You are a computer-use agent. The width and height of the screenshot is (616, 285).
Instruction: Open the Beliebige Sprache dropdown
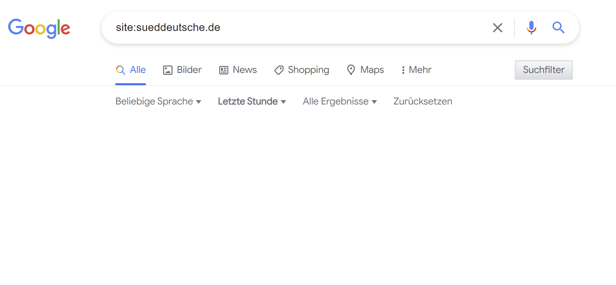coord(158,101)
